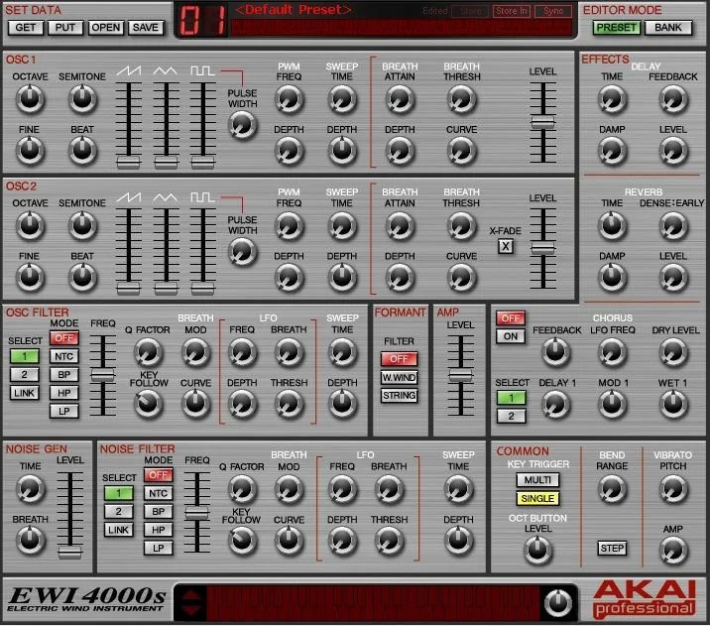Click Reverb Time knob
Viewport: 710px width, 626px height.
(x=612, y=226)
